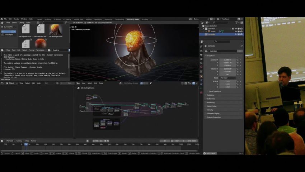
Task: Collapse the Transform panel
Action: pos(211,56)
